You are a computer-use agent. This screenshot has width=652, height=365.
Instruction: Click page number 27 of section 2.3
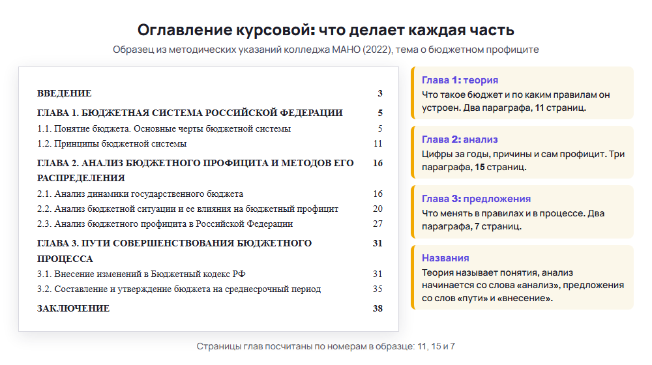point(378,224)
